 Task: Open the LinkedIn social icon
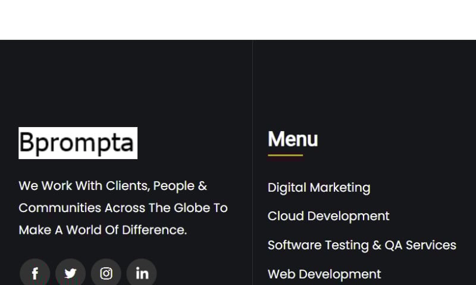coord(142,274)
